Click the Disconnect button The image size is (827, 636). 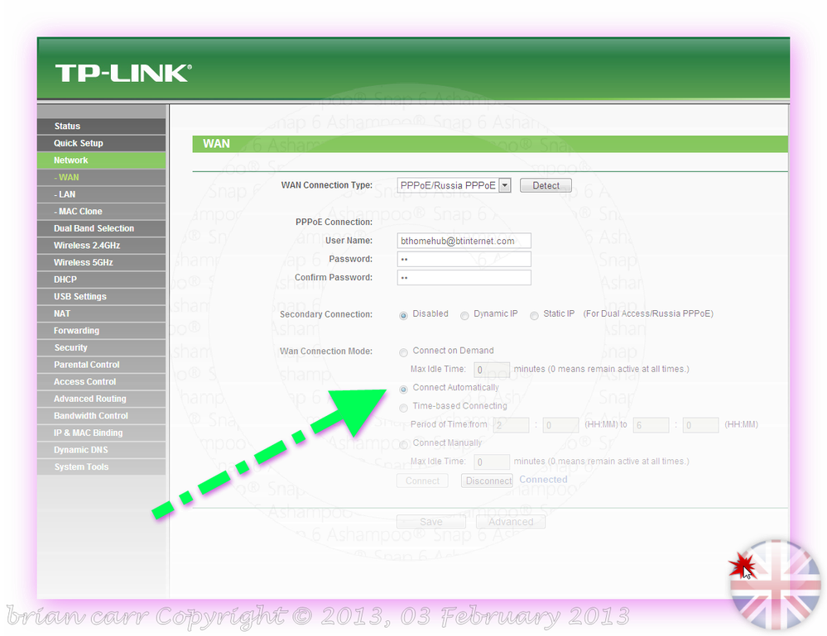pyautogui.click(x=488, y=481)
